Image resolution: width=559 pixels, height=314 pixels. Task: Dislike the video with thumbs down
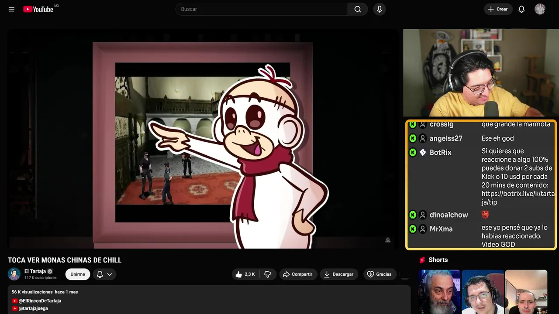pos(268,274)
